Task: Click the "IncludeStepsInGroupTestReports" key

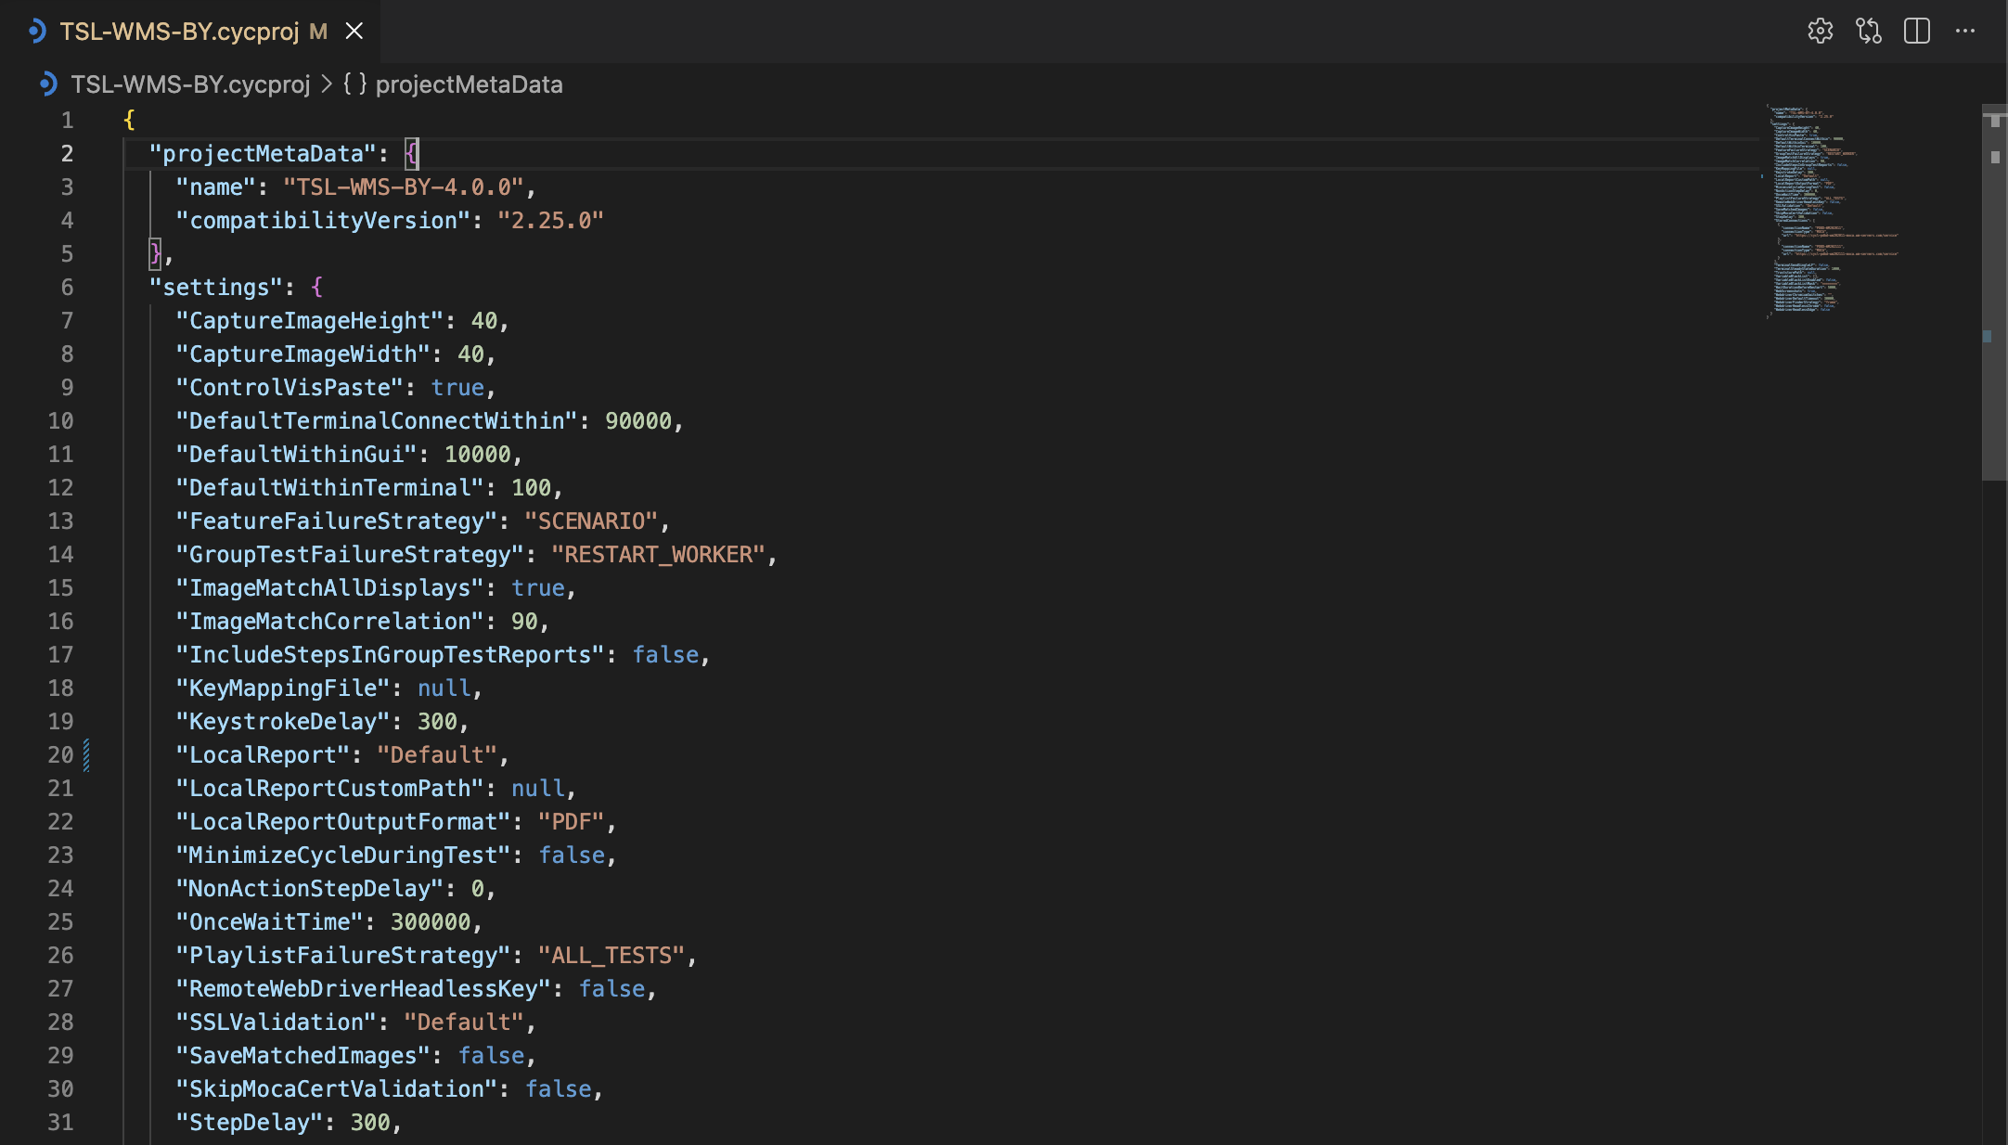Action: tap(391, 655)
